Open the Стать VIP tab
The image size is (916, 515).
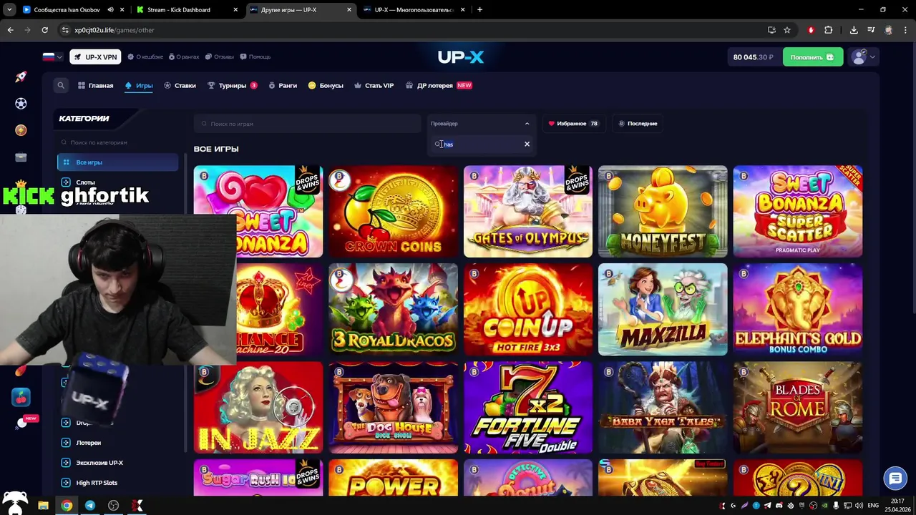coord(374,85)
